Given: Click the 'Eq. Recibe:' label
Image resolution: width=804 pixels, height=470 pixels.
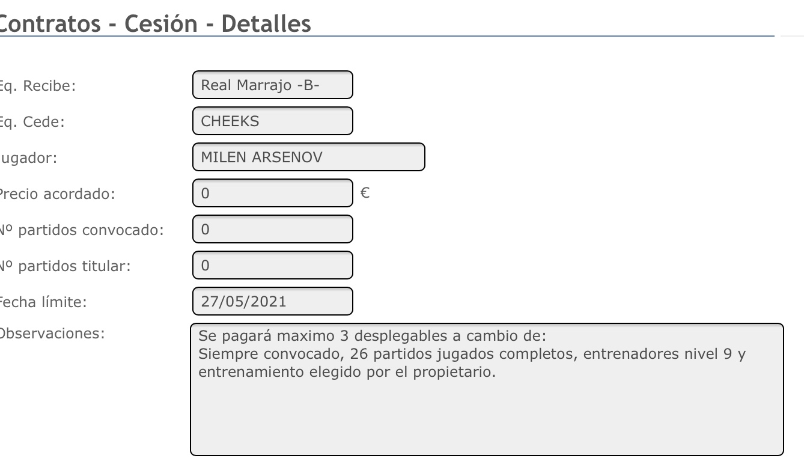Looking at the screenshot, I should pos(37,86).
